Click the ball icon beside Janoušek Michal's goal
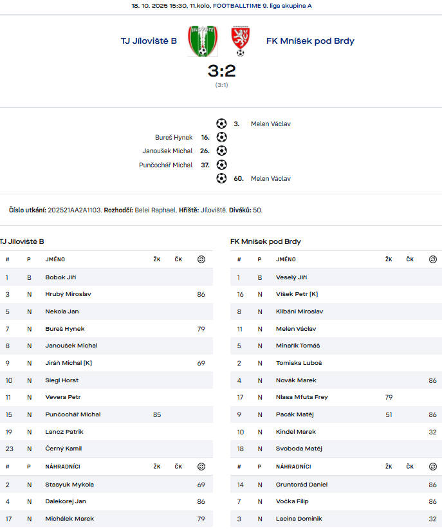The height and width of the screenshot is (529, 442). coord(221,151)
